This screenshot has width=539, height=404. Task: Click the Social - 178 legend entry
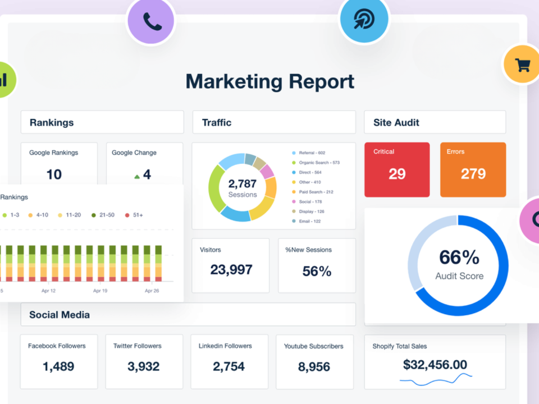307,201
